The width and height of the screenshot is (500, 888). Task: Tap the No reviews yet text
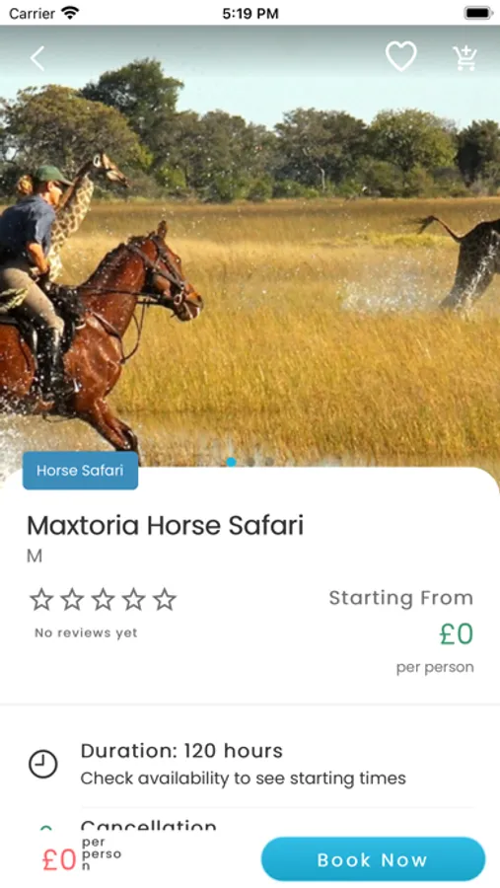click(x=86, y=632)
